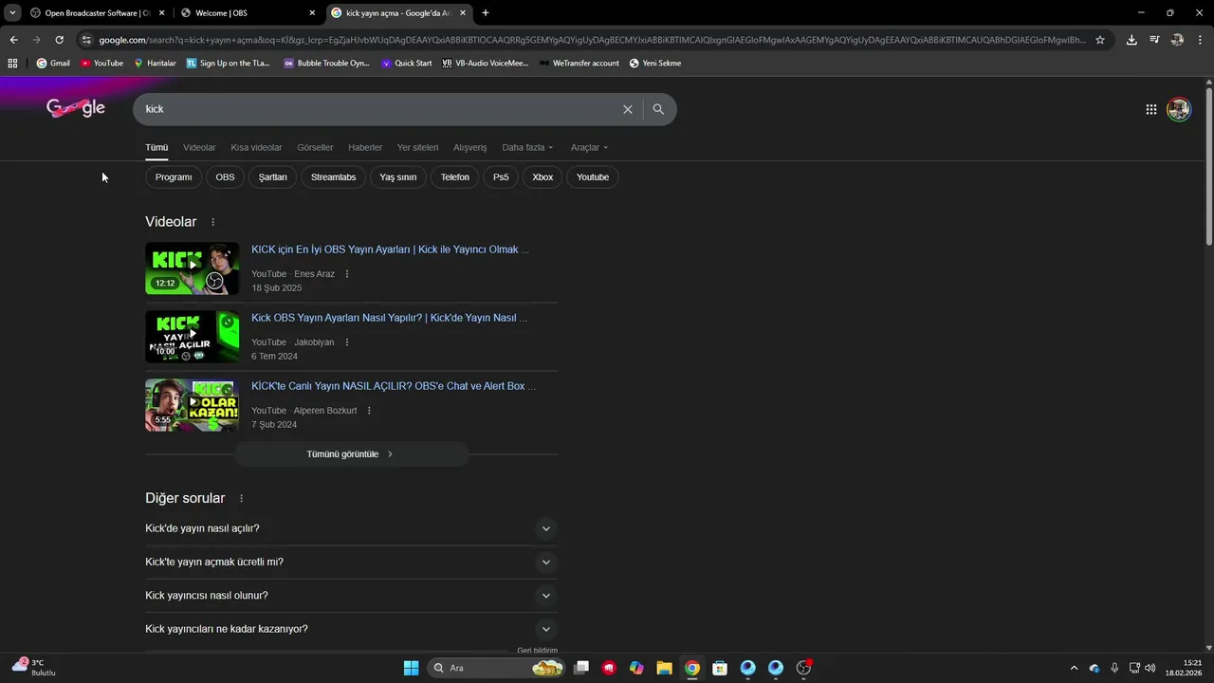Open new tab with the plus icon
This screenshot has width=1214, height=683.
486,13
